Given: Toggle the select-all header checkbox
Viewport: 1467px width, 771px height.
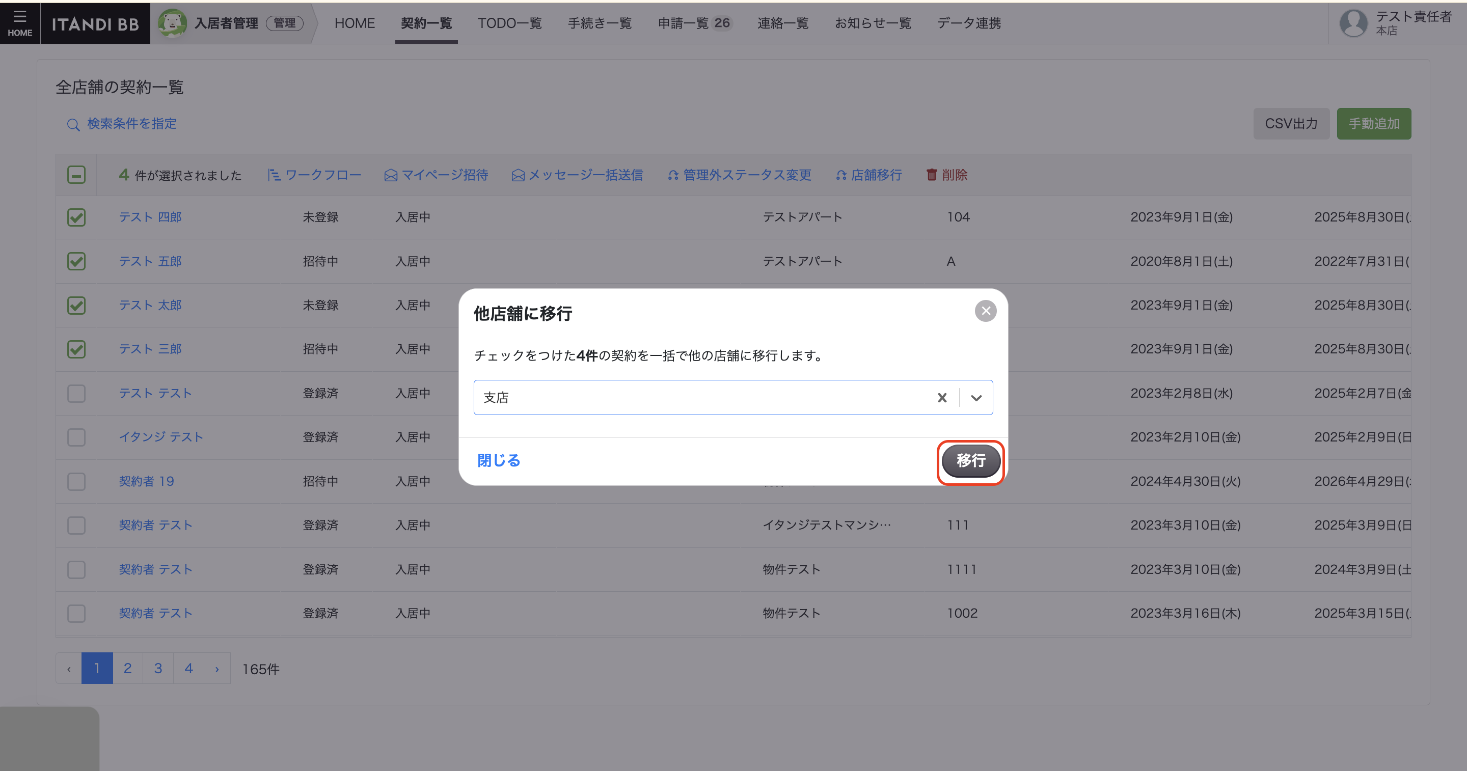Looking at the screenshot, I should [x=76, y=175].
